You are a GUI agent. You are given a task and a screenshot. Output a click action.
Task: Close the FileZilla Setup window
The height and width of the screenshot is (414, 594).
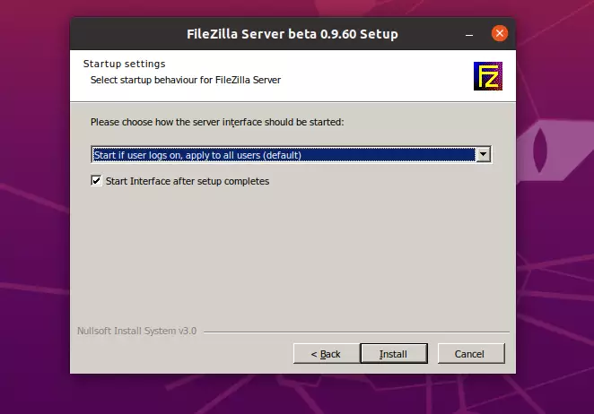pos(500,33)
